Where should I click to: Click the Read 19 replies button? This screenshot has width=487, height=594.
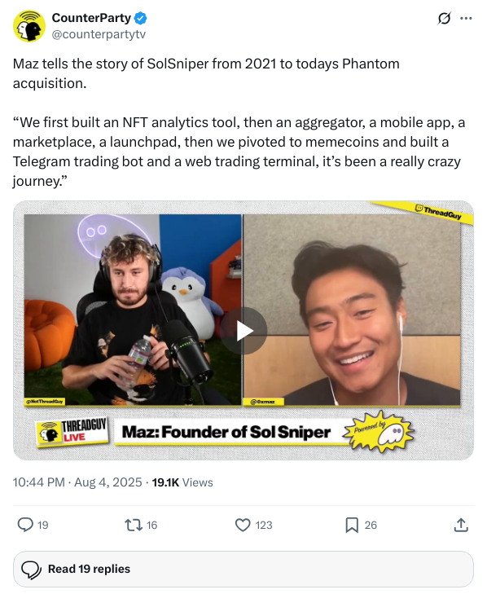243,569
